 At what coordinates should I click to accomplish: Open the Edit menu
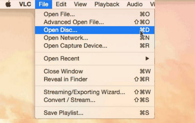[61, 4]
